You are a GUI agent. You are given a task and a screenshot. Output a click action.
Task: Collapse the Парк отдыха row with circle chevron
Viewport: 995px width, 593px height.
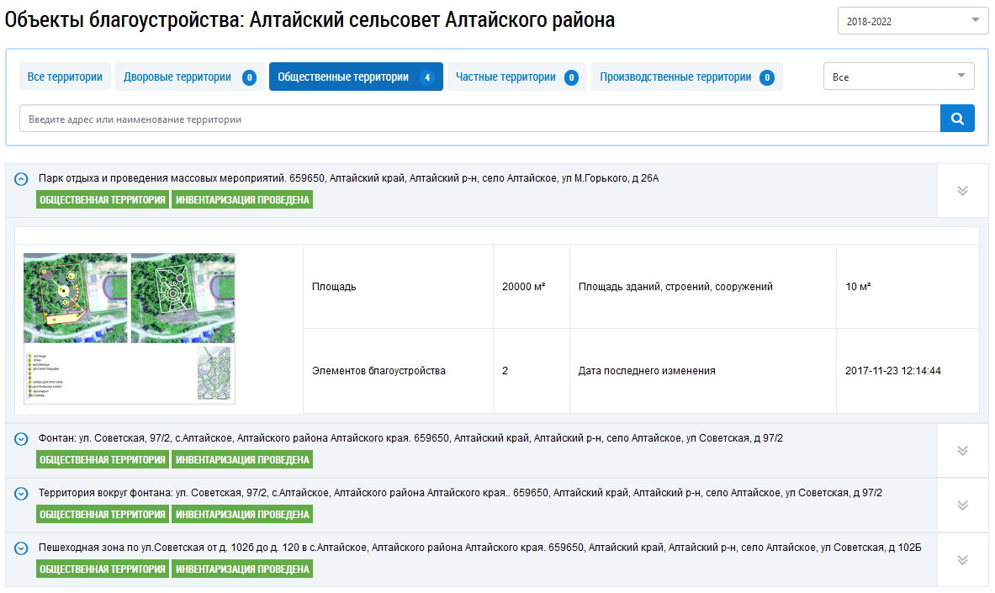21,179
